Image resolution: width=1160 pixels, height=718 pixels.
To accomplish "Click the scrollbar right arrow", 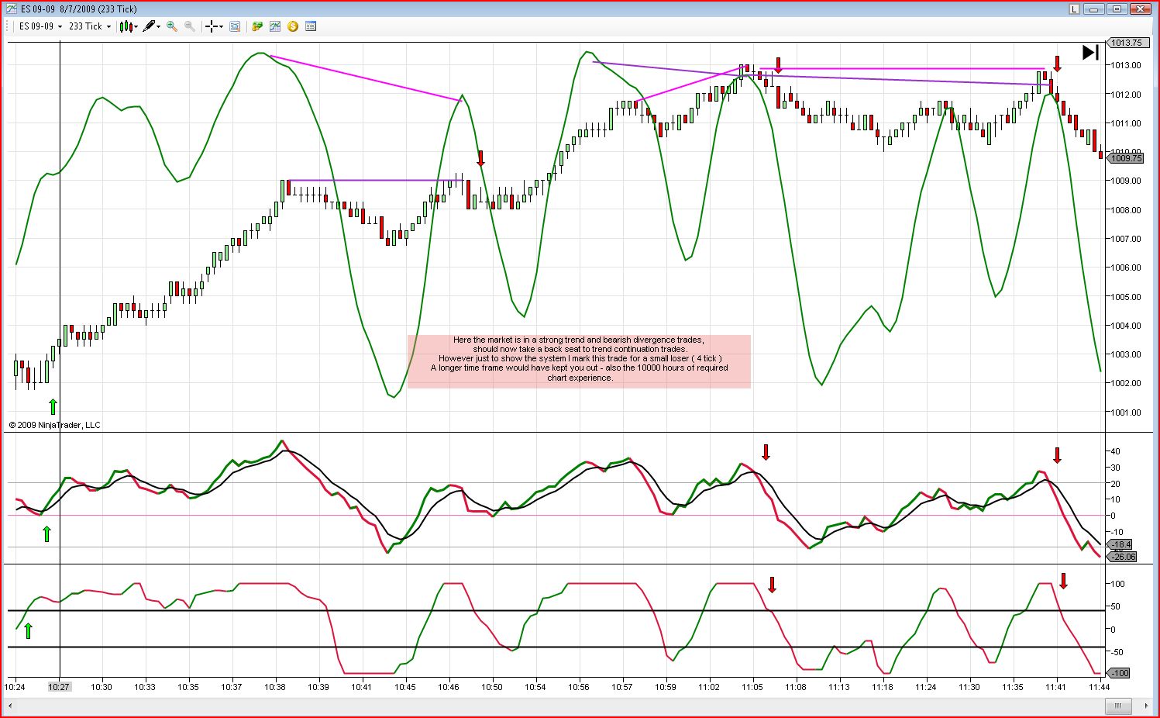I will (1147, 706).
